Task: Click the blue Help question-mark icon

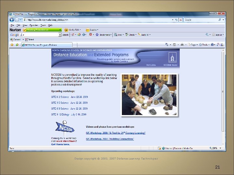Action: 212,44
